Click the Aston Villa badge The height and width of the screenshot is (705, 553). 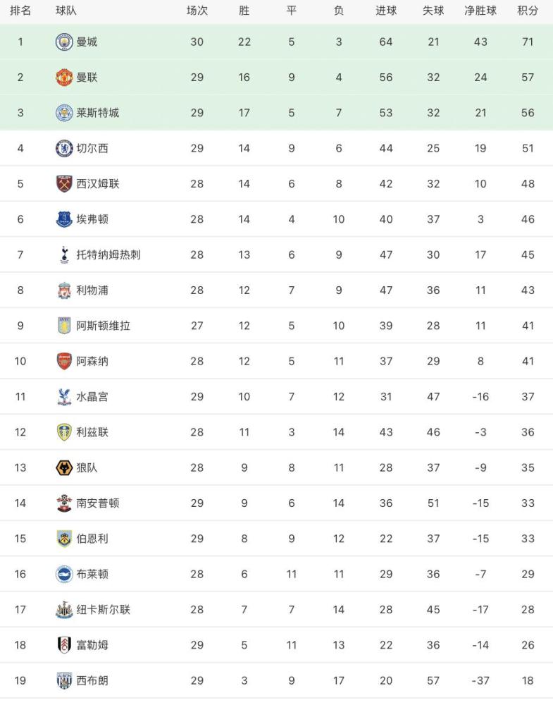pyautogui.click(x=64, y=326)
